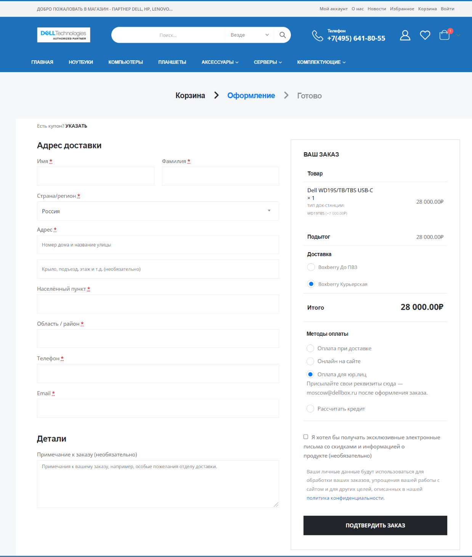Screen dimensions: 472x557
Task: Focus the Фамилия input field
Action: click(x=220, y=176)
